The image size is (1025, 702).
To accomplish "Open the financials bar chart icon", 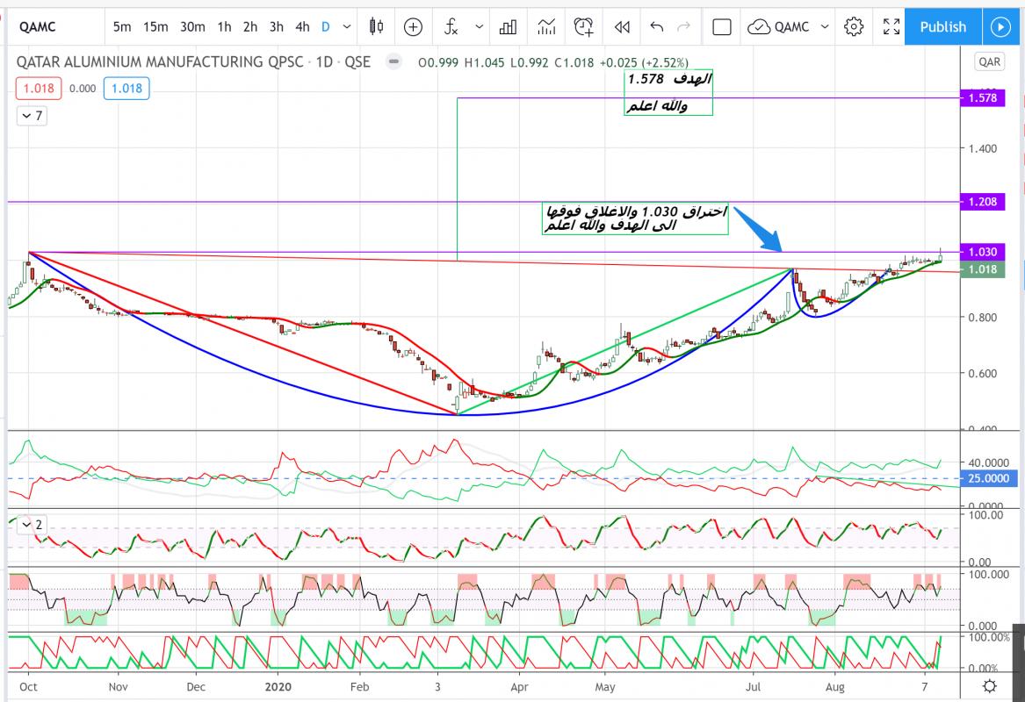I will (508, 26).
